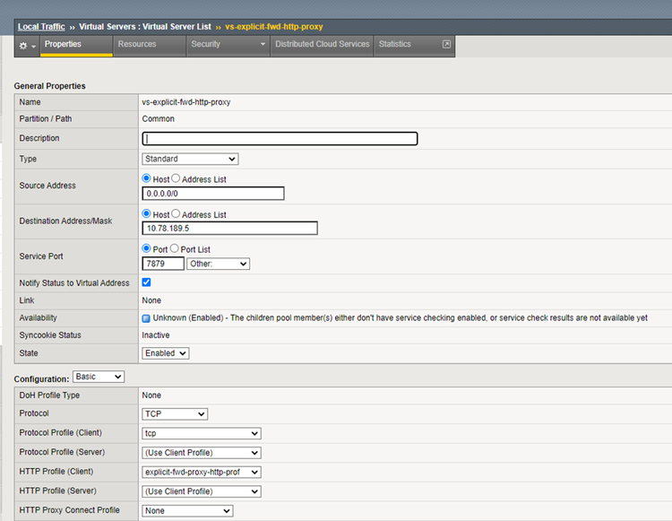Open HTTP Profile (Client) dropdown
672x521 pixels.
202,472
